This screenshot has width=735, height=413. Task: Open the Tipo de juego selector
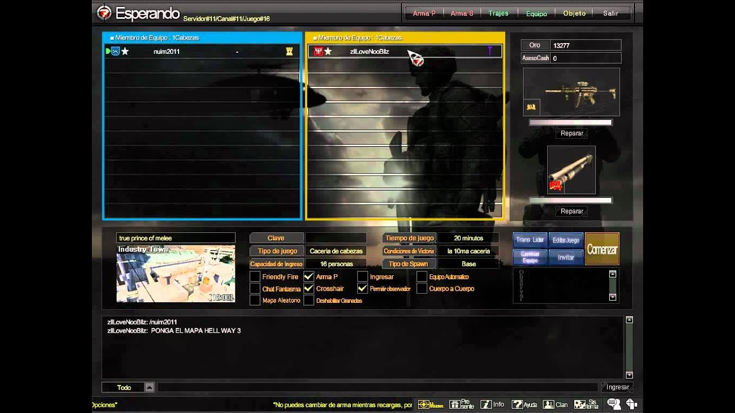tap(277, 251)
